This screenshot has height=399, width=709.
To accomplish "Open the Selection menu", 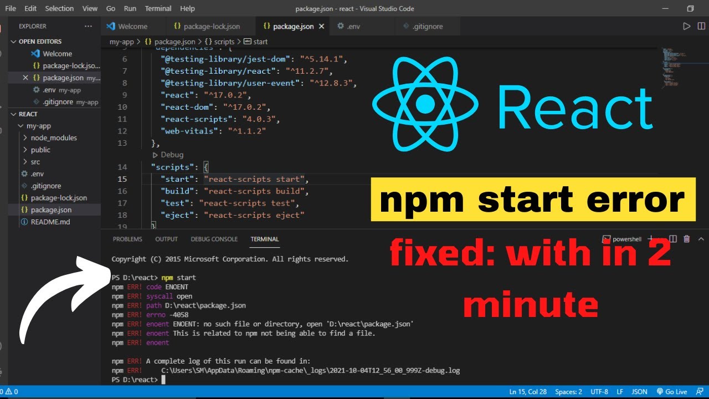I will [59, 8].
